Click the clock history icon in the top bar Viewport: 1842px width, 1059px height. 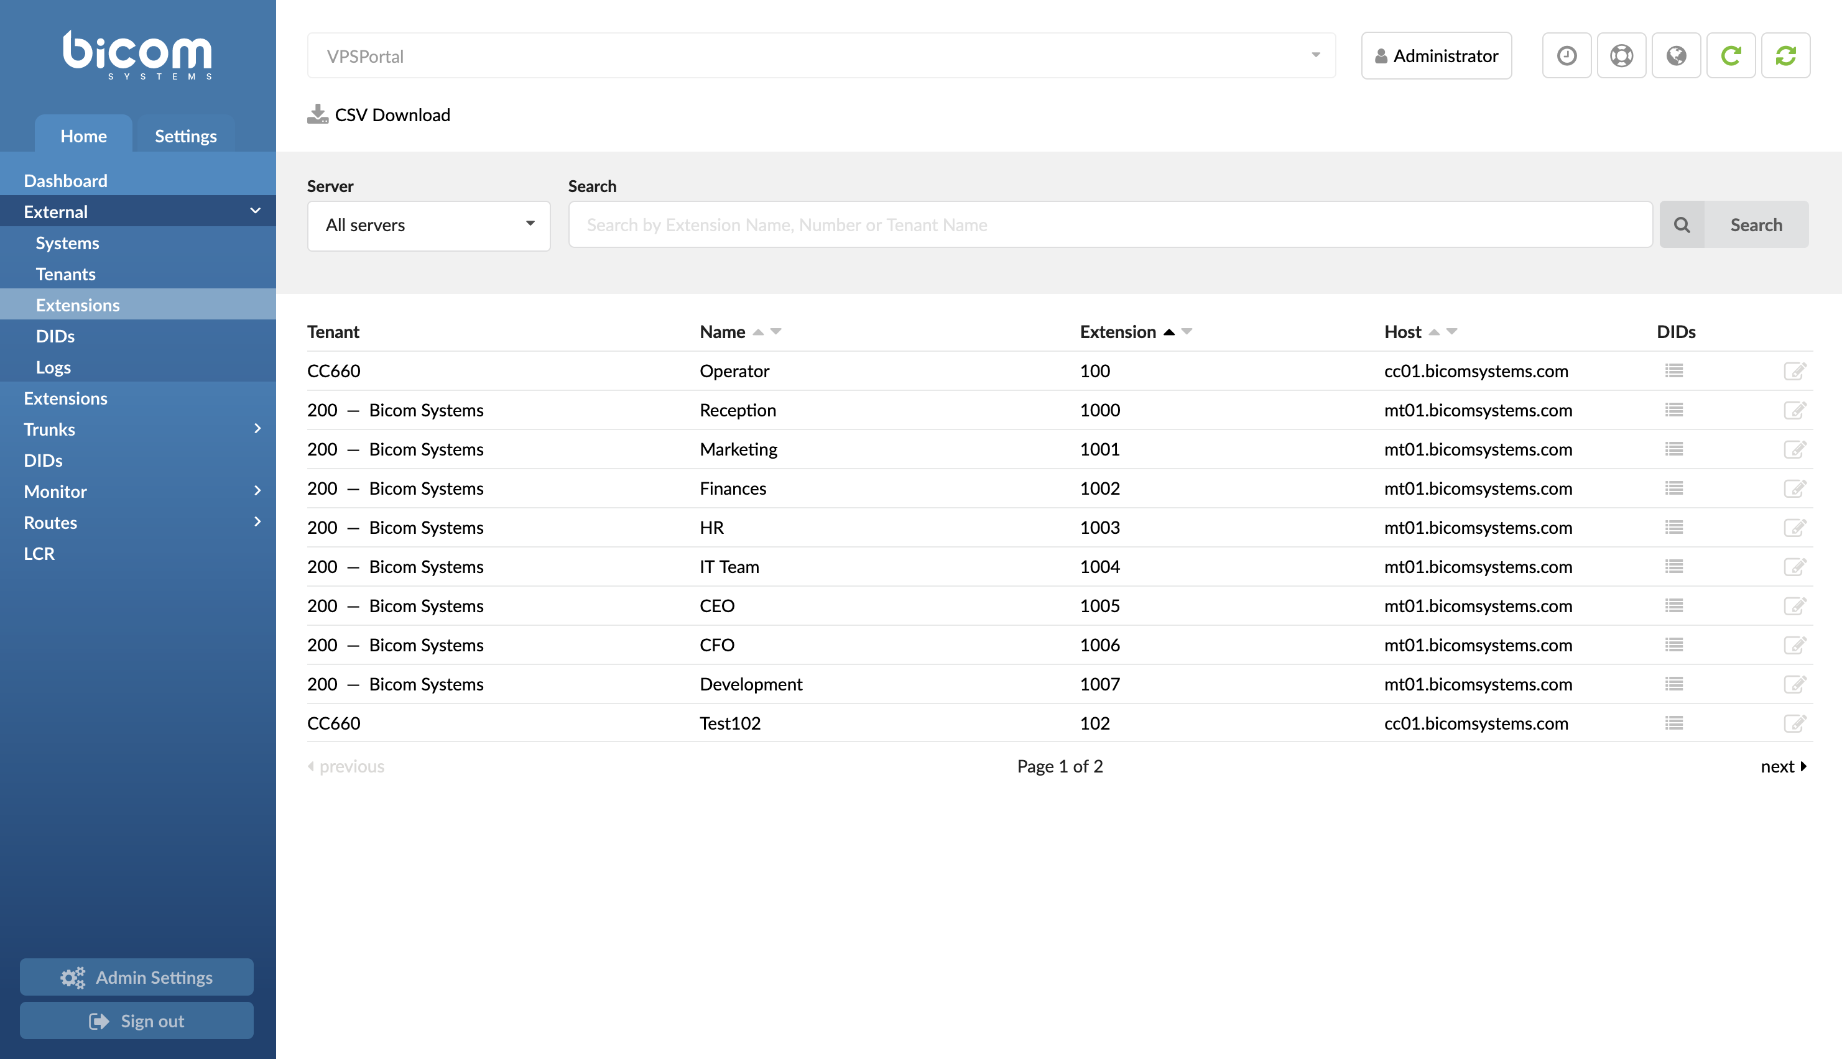tap(1566, 56)
